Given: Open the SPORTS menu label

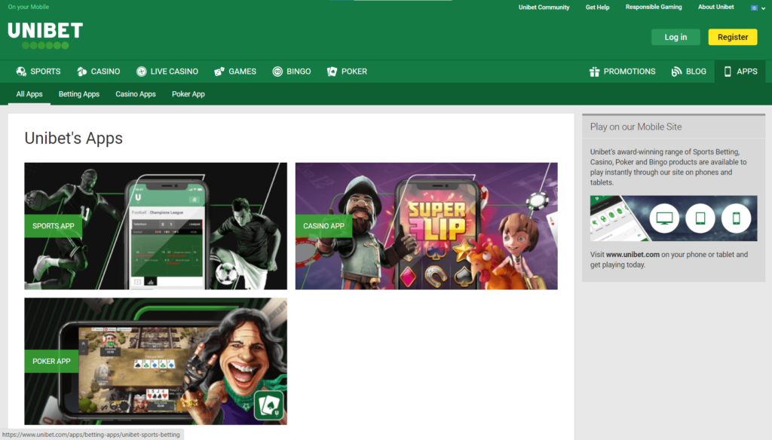Looking at the screenshot, I should pos(45,72).
